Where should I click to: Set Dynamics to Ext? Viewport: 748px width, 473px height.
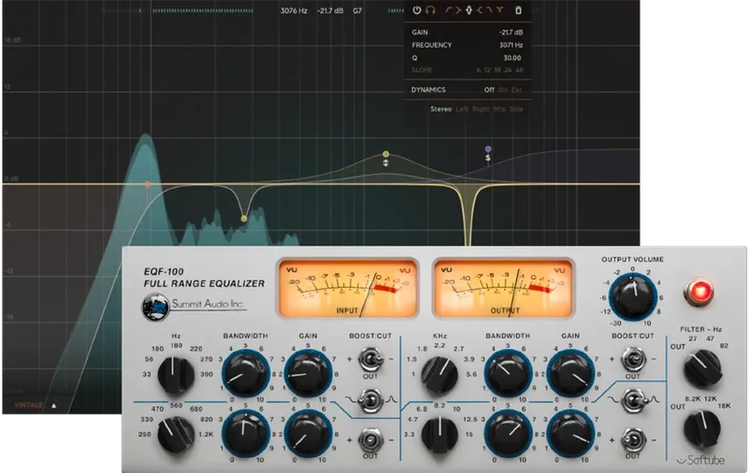pyautogui.click(x=517, y=90)
